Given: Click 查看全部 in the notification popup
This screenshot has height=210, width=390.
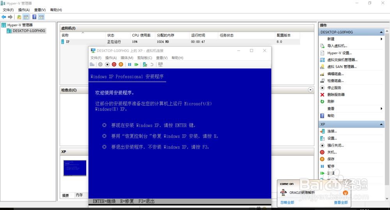Looking at the screenshot, I should [341, 203].
